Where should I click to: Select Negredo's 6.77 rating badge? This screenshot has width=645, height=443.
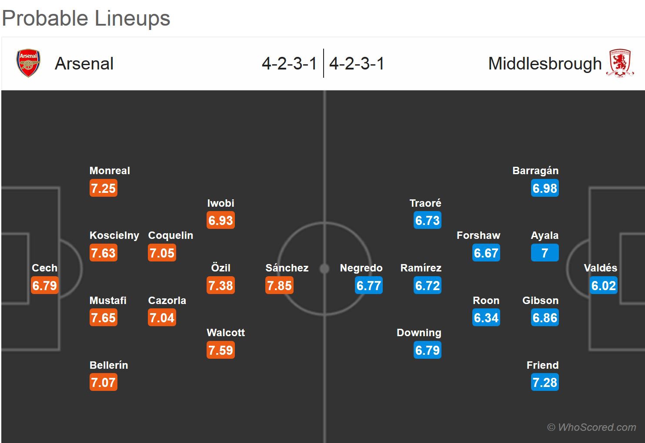click(369, 286)
